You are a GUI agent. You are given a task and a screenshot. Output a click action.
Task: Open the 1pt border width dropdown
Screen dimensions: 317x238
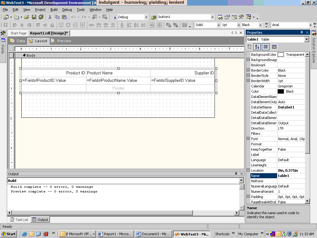[239, 25]
